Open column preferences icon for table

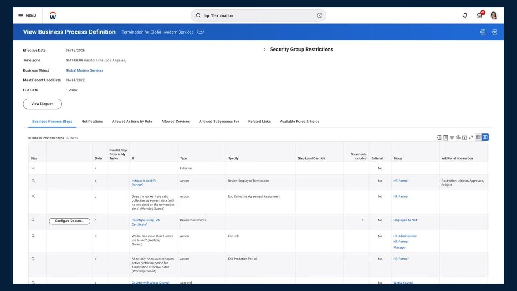click(464, 138)
